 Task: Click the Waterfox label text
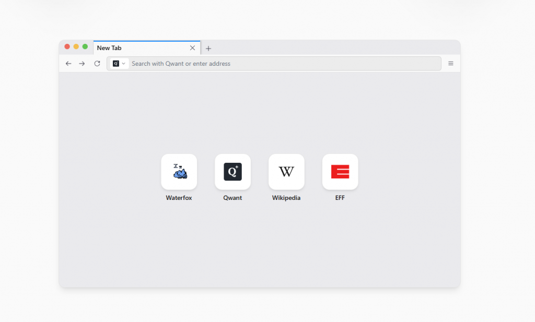(x=179, y=198)
